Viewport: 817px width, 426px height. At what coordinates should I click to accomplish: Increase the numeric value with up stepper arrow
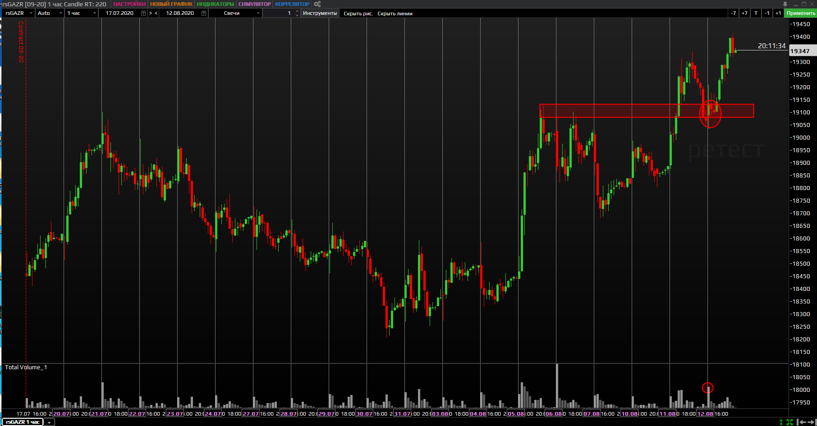297,11
